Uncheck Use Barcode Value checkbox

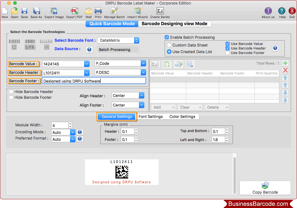(x=228, y=44)
